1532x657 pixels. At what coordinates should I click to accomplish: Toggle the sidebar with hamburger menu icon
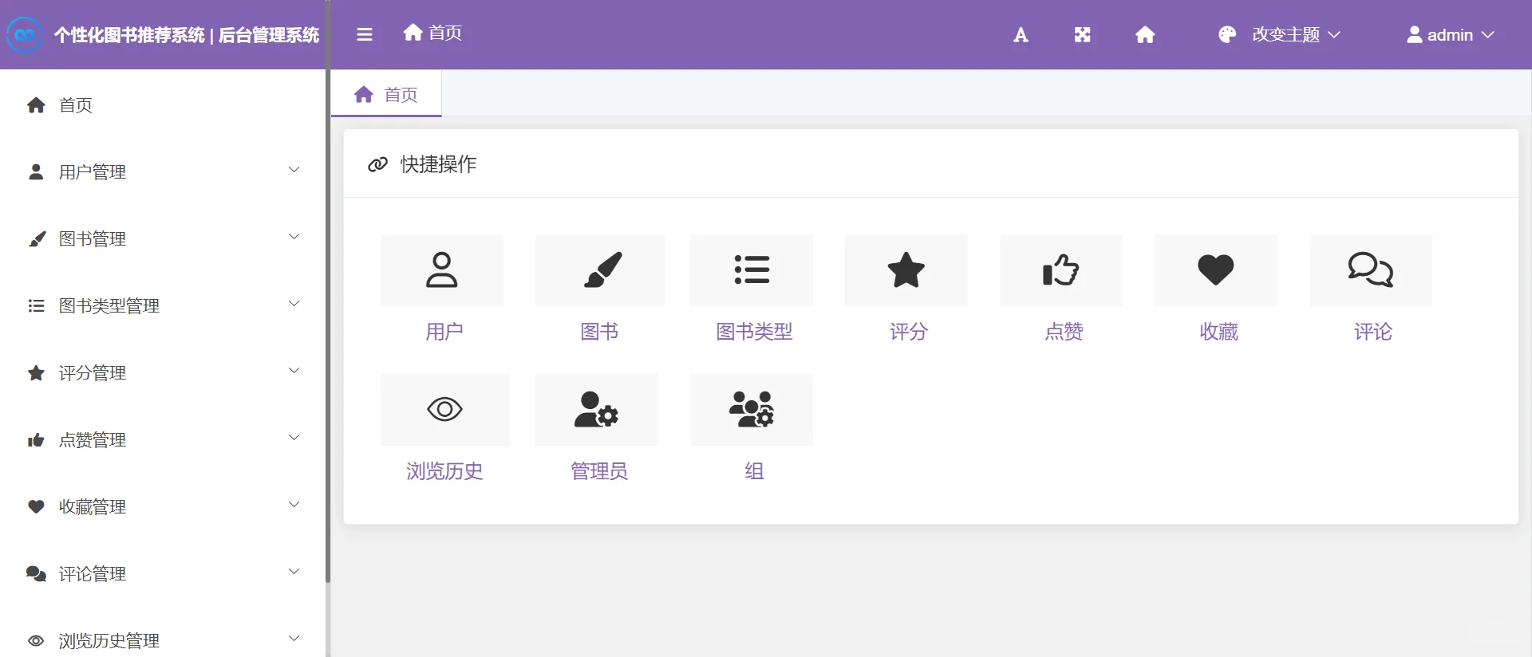coord(365,34)
